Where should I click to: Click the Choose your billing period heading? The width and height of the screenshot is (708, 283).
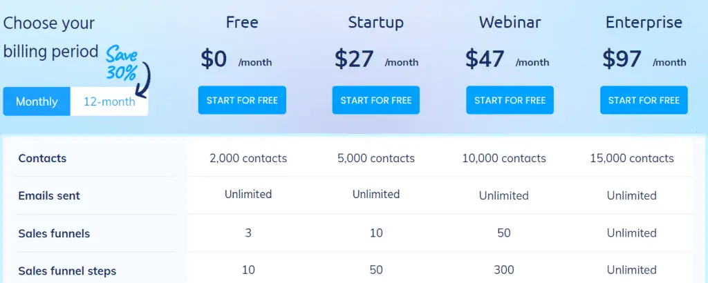pos(50,37)
